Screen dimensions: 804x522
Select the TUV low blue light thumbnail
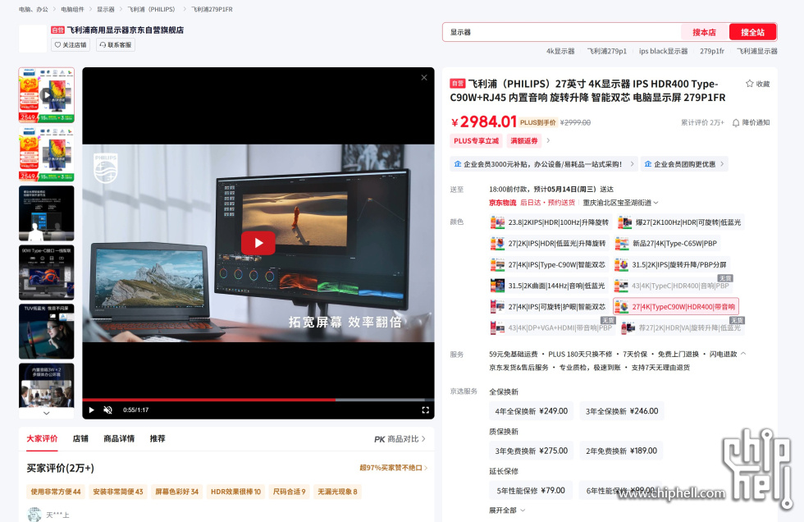point(47,332)
